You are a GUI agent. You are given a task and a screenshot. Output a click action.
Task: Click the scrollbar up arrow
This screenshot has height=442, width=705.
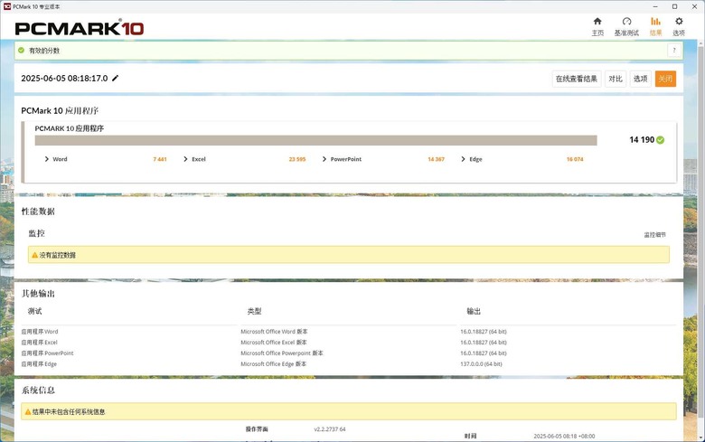pos(700,43)
